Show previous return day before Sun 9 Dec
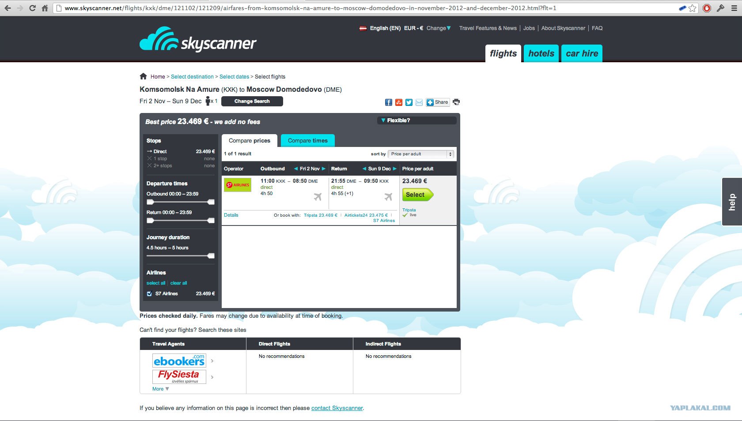 [364, 169]
